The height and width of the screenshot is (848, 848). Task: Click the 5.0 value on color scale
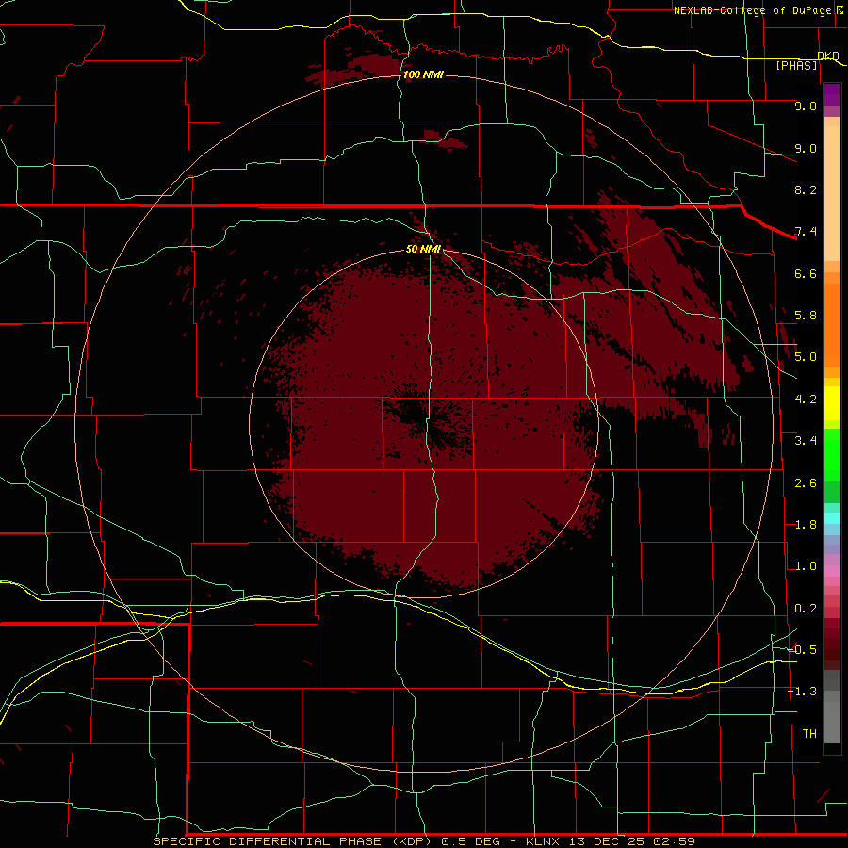pyautogui.click(x=806, y=357)
